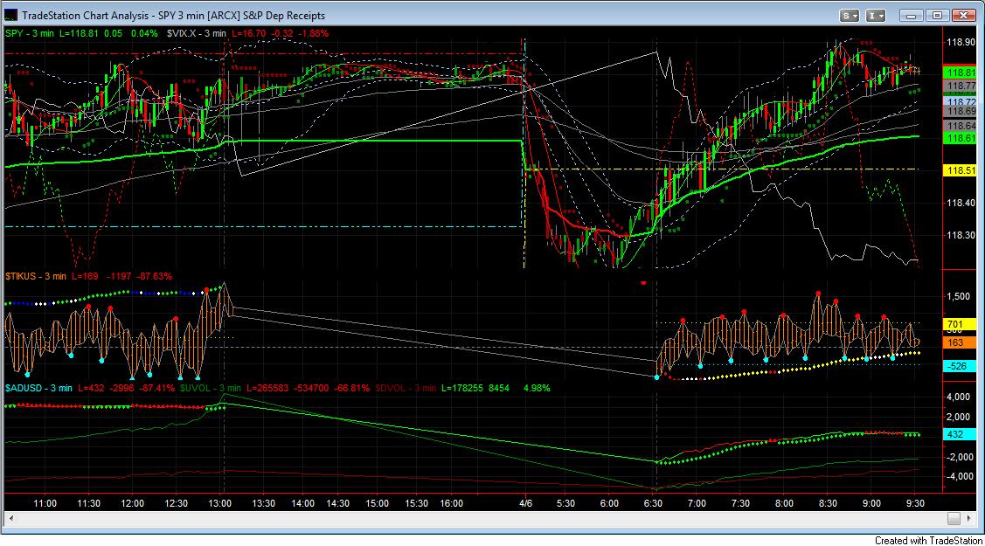Click the 8:30 time axis label
Screen dimensions: 985x546
tap(828, 503)
